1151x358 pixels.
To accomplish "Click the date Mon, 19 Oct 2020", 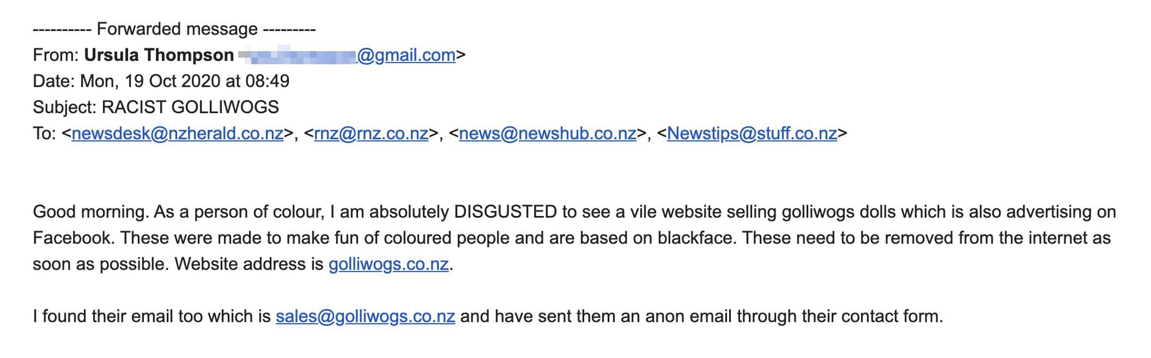I will [x=150, y=81].
